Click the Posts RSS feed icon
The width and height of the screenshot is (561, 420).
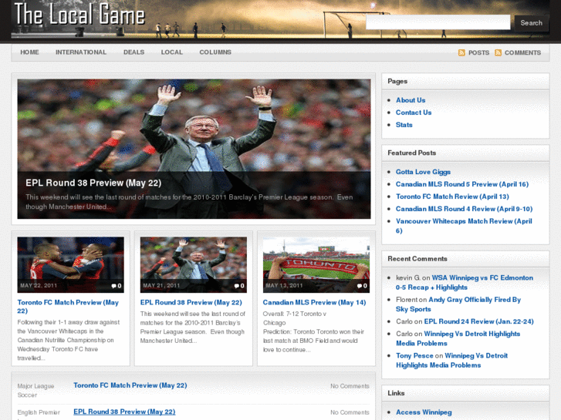pyautogui.click(x=461, y=52)
